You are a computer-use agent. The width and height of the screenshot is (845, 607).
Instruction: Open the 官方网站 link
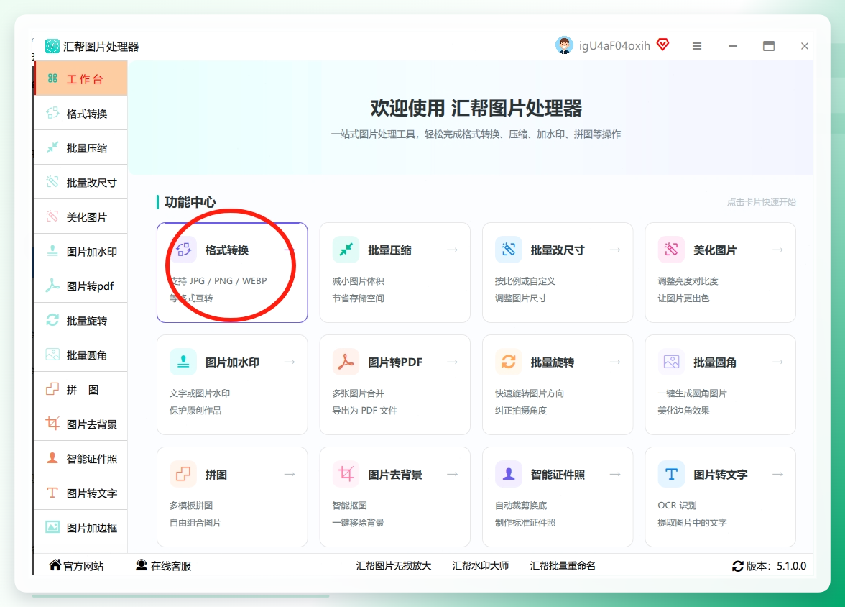coord(76,565)
